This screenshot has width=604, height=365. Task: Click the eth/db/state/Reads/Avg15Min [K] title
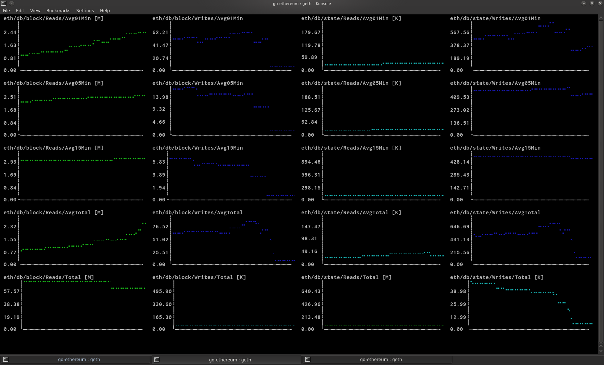coord(351,148)
